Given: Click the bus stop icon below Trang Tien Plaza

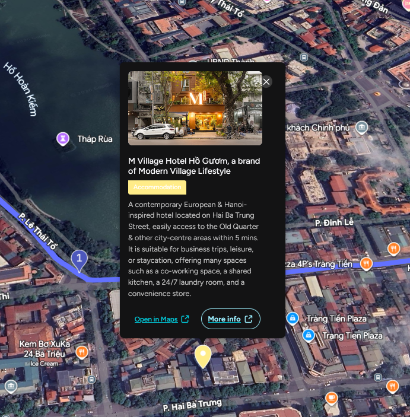Looking at the screenshot, I should point(378,377).
